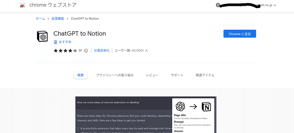This screenshot has width=294, height=133.
Task: Click the five-star rating row
Action: click(65, 51)
